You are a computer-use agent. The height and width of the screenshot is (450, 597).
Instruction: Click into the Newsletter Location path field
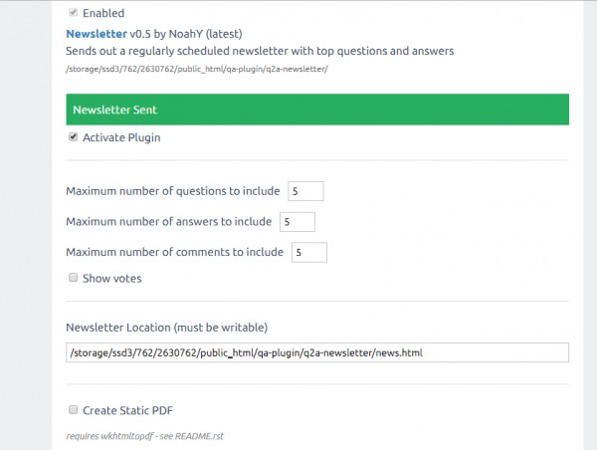coord(317,352)
